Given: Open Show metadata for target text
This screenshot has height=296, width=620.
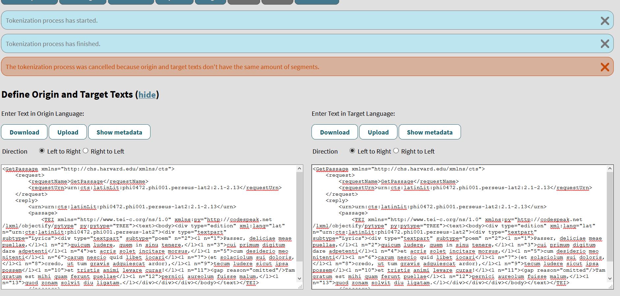Looking at the screenshot, I should [x=430, y=132].
